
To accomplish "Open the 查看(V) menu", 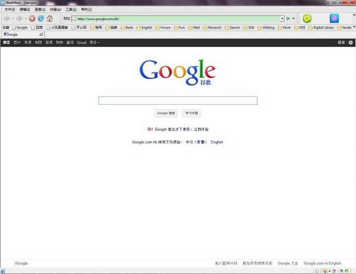I will pos(40,9).
